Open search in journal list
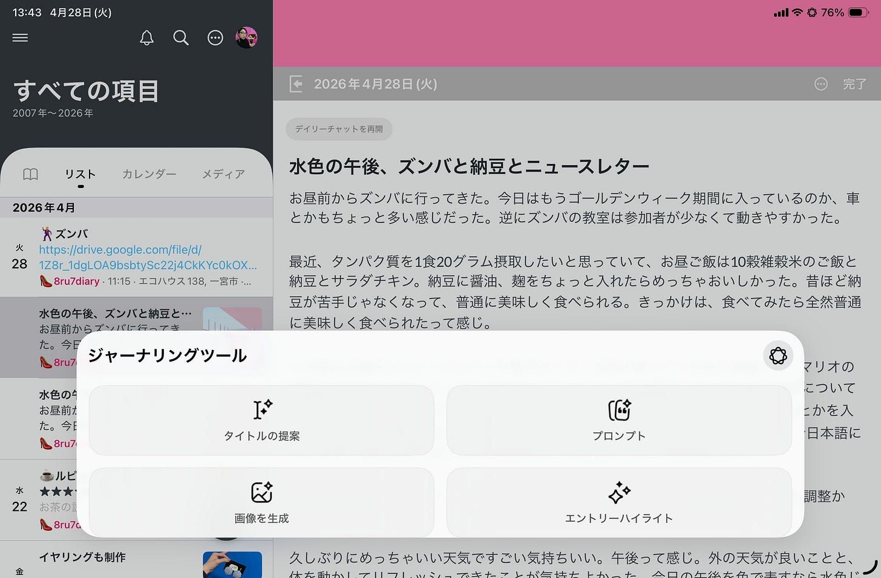Image resolution: width=881 pixels, height=578 pixels. (x=181, y=37)
